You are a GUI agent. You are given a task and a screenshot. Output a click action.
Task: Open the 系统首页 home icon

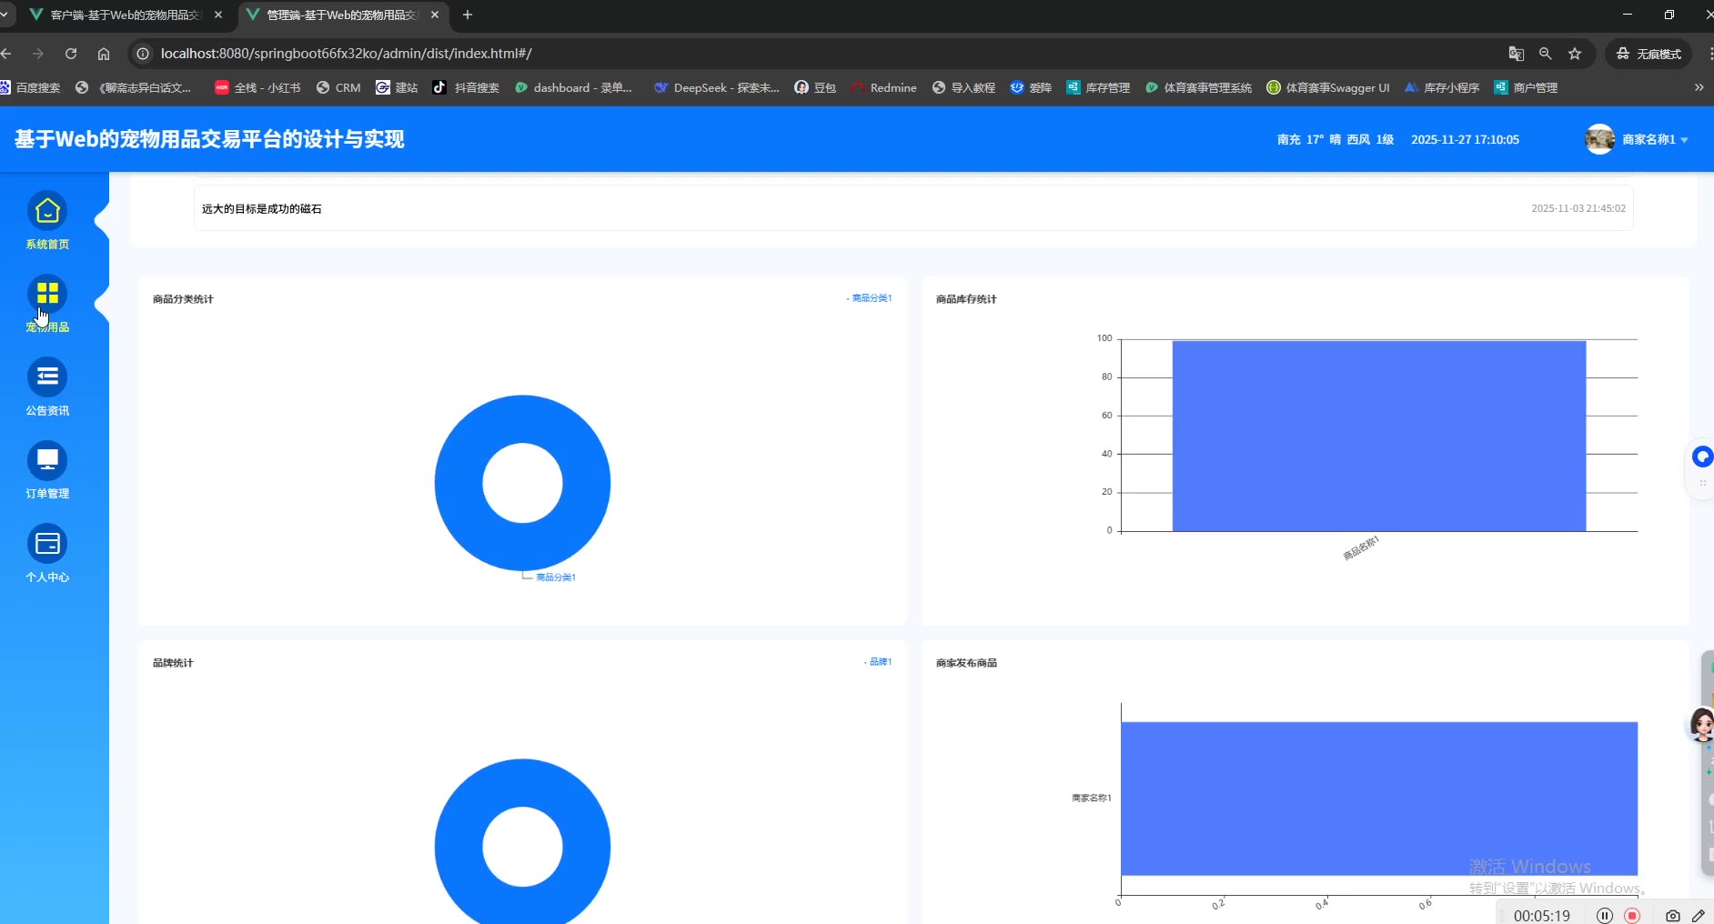[x=47, y=211]
